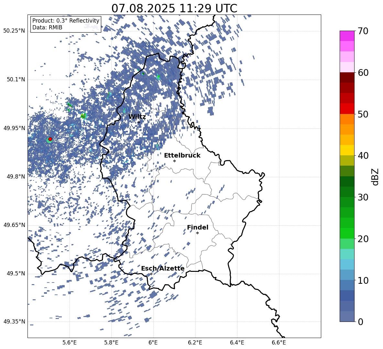Viewport: 383px width, 349px height.
Task: Click the Wiltz station cross marker
Action: click(139, 122)
